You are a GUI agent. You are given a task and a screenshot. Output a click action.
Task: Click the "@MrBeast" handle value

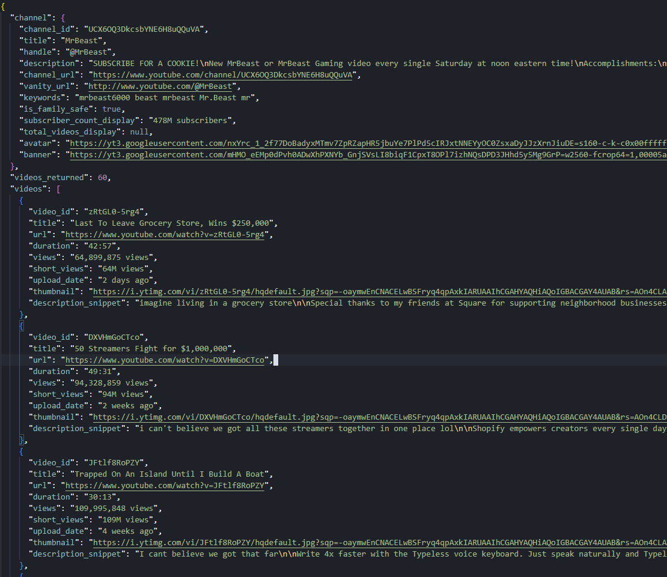[x=88, y=52]
